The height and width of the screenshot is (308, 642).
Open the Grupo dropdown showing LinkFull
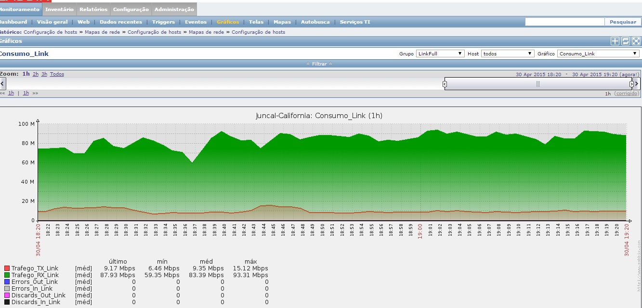click(440, 54)
